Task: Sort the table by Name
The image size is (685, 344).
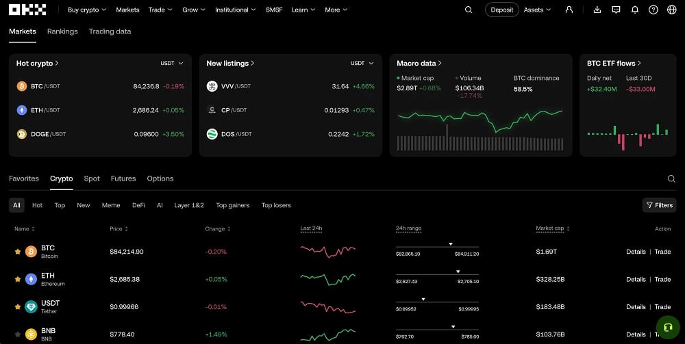Action: tap(25, 229)
